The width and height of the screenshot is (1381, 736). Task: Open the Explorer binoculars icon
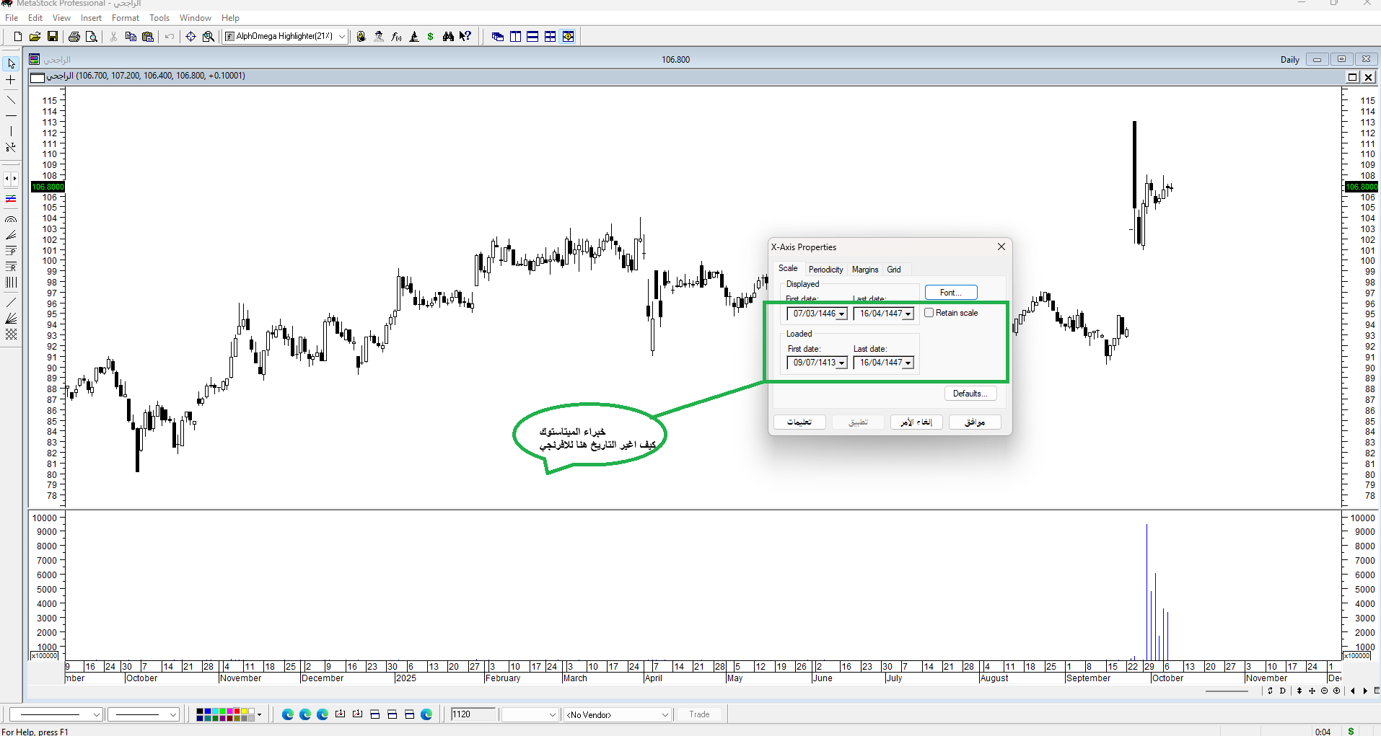pos(448,37)
